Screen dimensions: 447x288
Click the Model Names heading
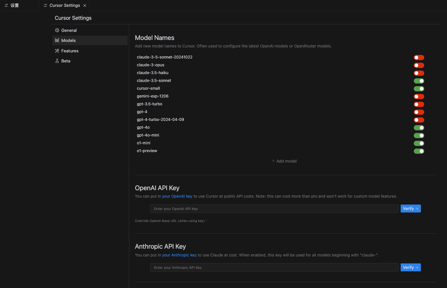pyautogui.click(x=155, y=38)
